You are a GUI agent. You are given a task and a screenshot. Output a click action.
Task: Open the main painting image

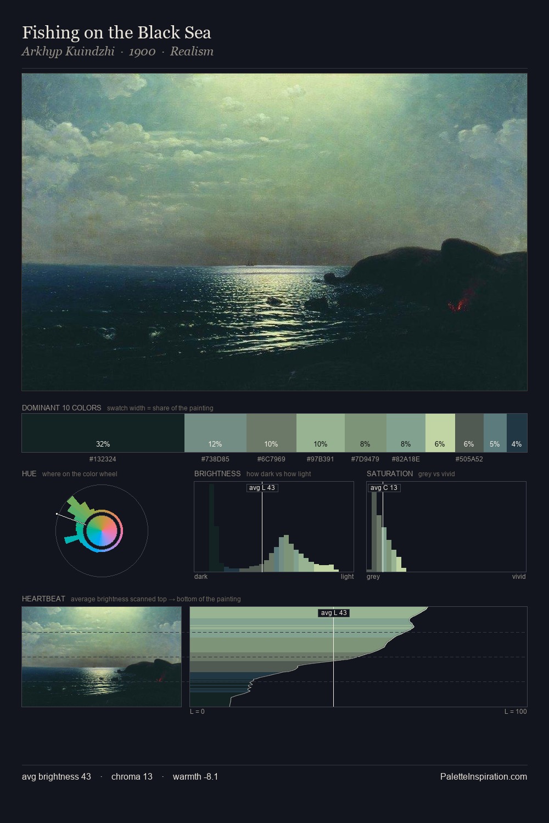pos(274,232)
